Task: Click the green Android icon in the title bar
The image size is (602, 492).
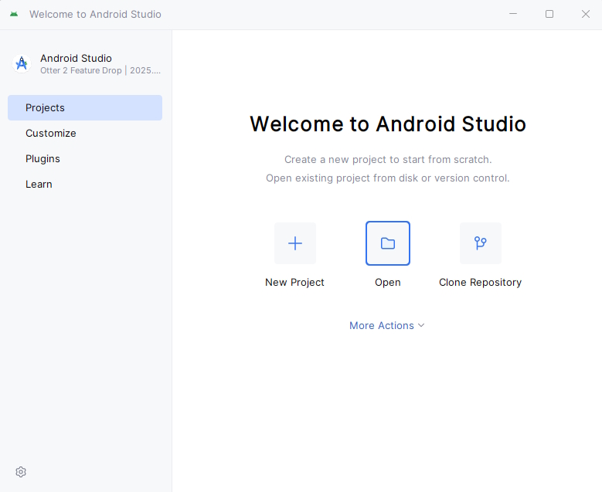Action: pyautogui.click(x=14, y=15)
